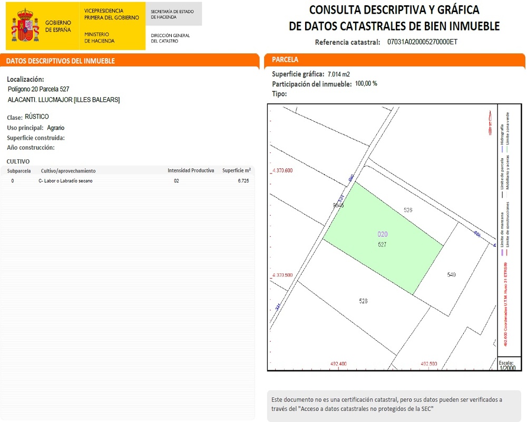Click polygon label '020' on map

[383, 234]
